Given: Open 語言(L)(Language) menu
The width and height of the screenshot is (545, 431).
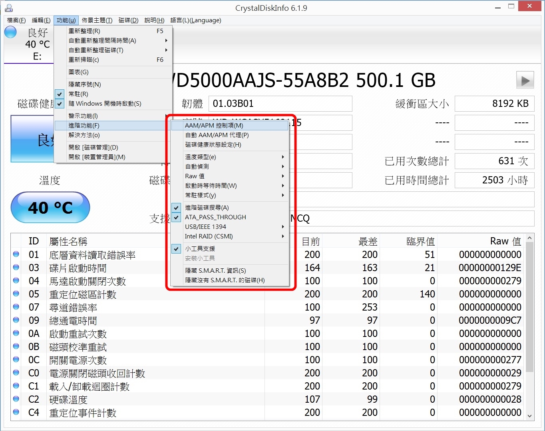Looking at the screenshot, I should point(196,20).
